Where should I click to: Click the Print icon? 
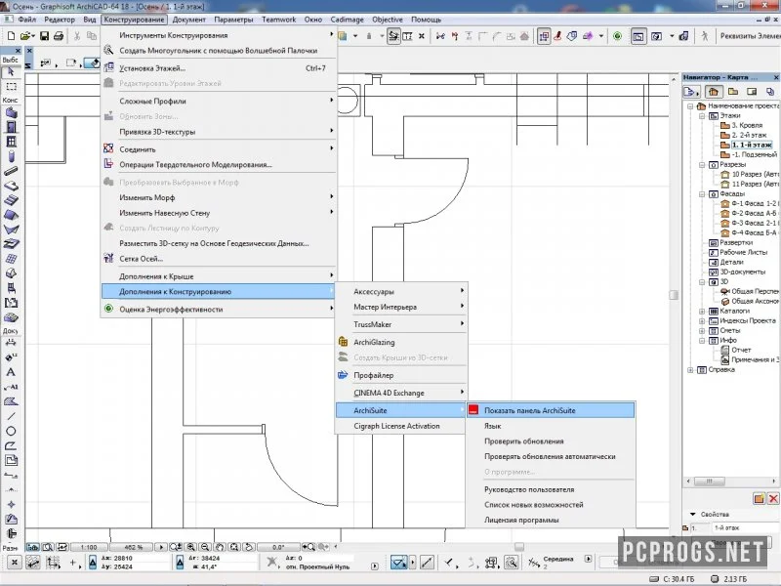click(59, 36)
